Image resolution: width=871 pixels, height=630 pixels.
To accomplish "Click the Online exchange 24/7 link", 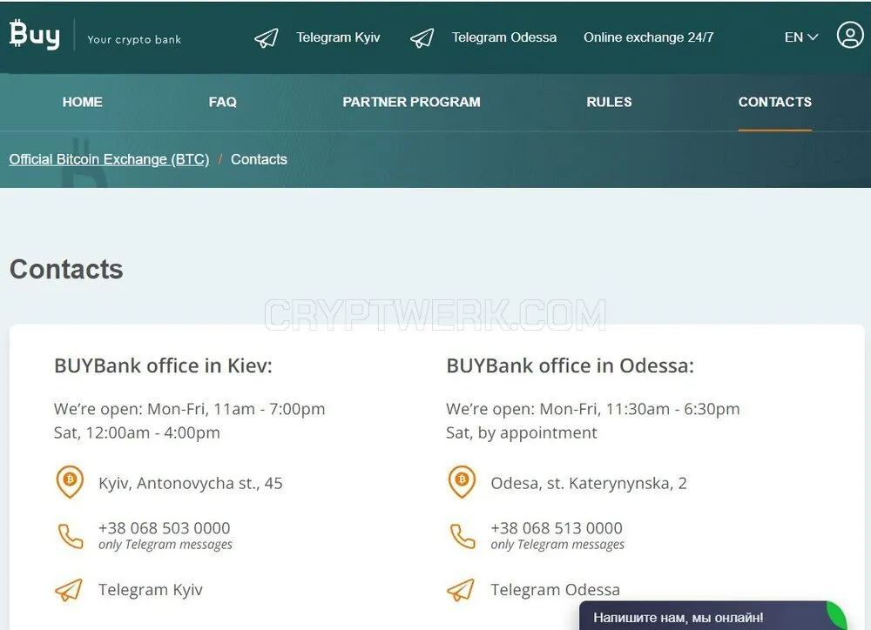I will click(x=648, y=37).
